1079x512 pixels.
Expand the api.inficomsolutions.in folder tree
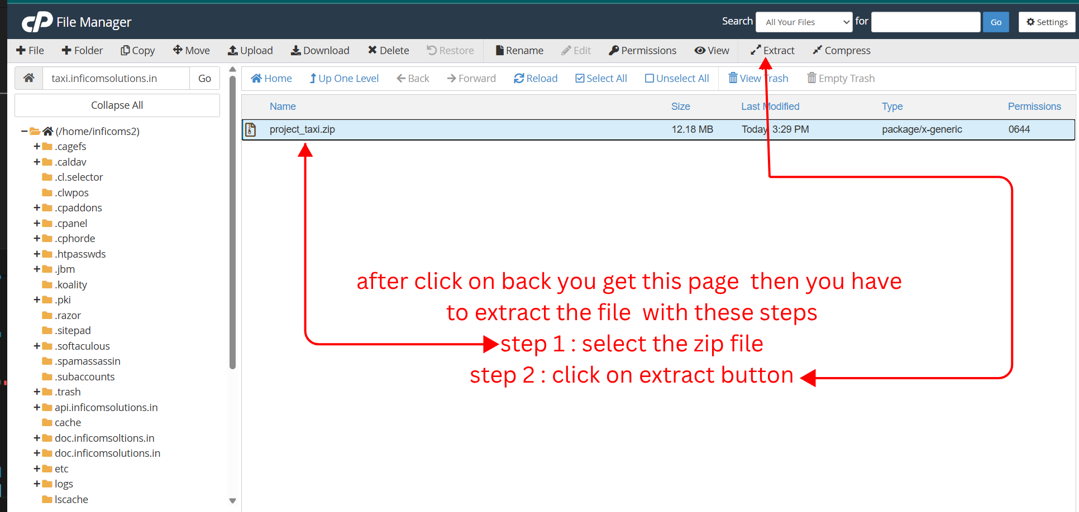coord(36,407)
